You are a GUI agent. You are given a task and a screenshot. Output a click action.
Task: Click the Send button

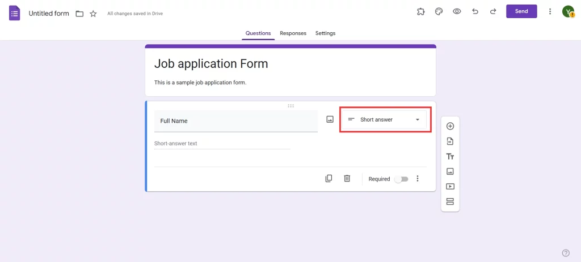(x=521, y=11)
